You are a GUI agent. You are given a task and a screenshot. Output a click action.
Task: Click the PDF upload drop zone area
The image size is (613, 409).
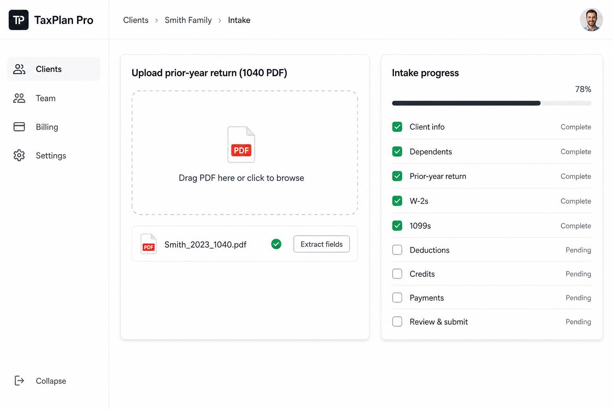pos(245,153)
